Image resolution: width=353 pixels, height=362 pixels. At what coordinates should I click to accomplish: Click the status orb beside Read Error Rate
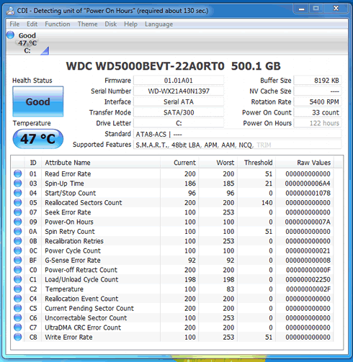[17, 173]
